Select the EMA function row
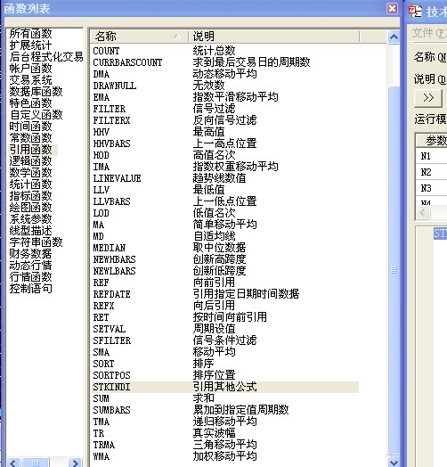 coord(224,97)
